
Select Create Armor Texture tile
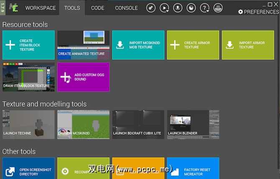point(193,45)
